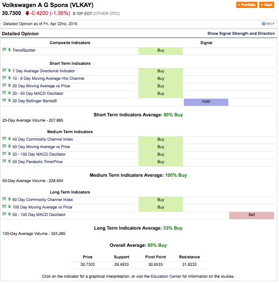Visit the Education Center link
Screen dimensions: 279x283
[166, 276]
